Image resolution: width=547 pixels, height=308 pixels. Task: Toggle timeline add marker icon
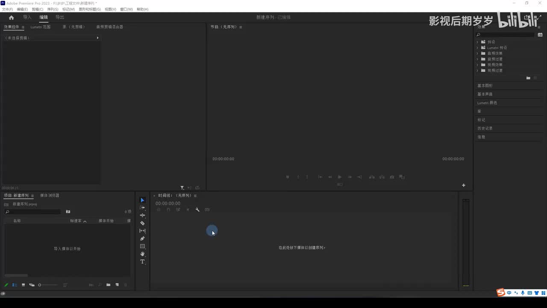pos(188,210)
